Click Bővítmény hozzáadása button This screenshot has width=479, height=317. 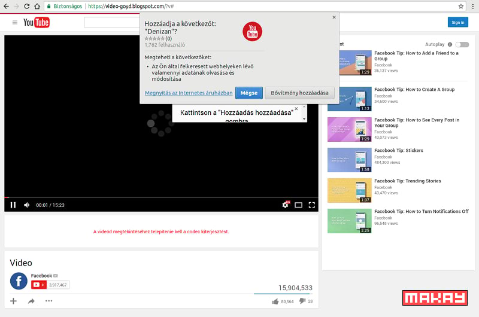300,93
